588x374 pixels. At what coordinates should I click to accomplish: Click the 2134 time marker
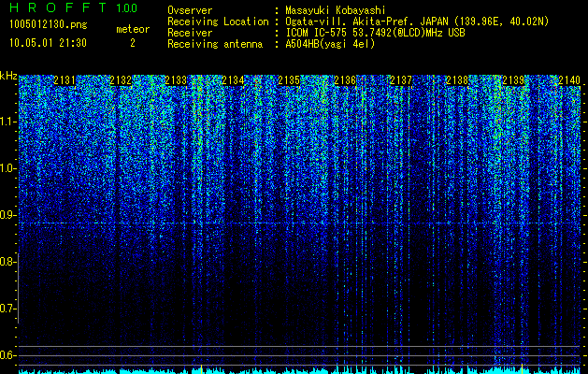coord(233,80)
